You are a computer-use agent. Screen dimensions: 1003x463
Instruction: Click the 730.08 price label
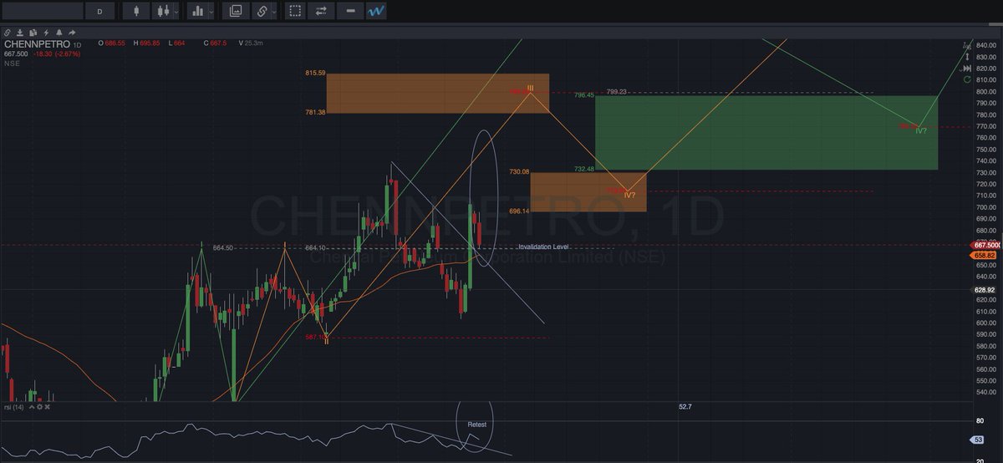coord(519,171)
